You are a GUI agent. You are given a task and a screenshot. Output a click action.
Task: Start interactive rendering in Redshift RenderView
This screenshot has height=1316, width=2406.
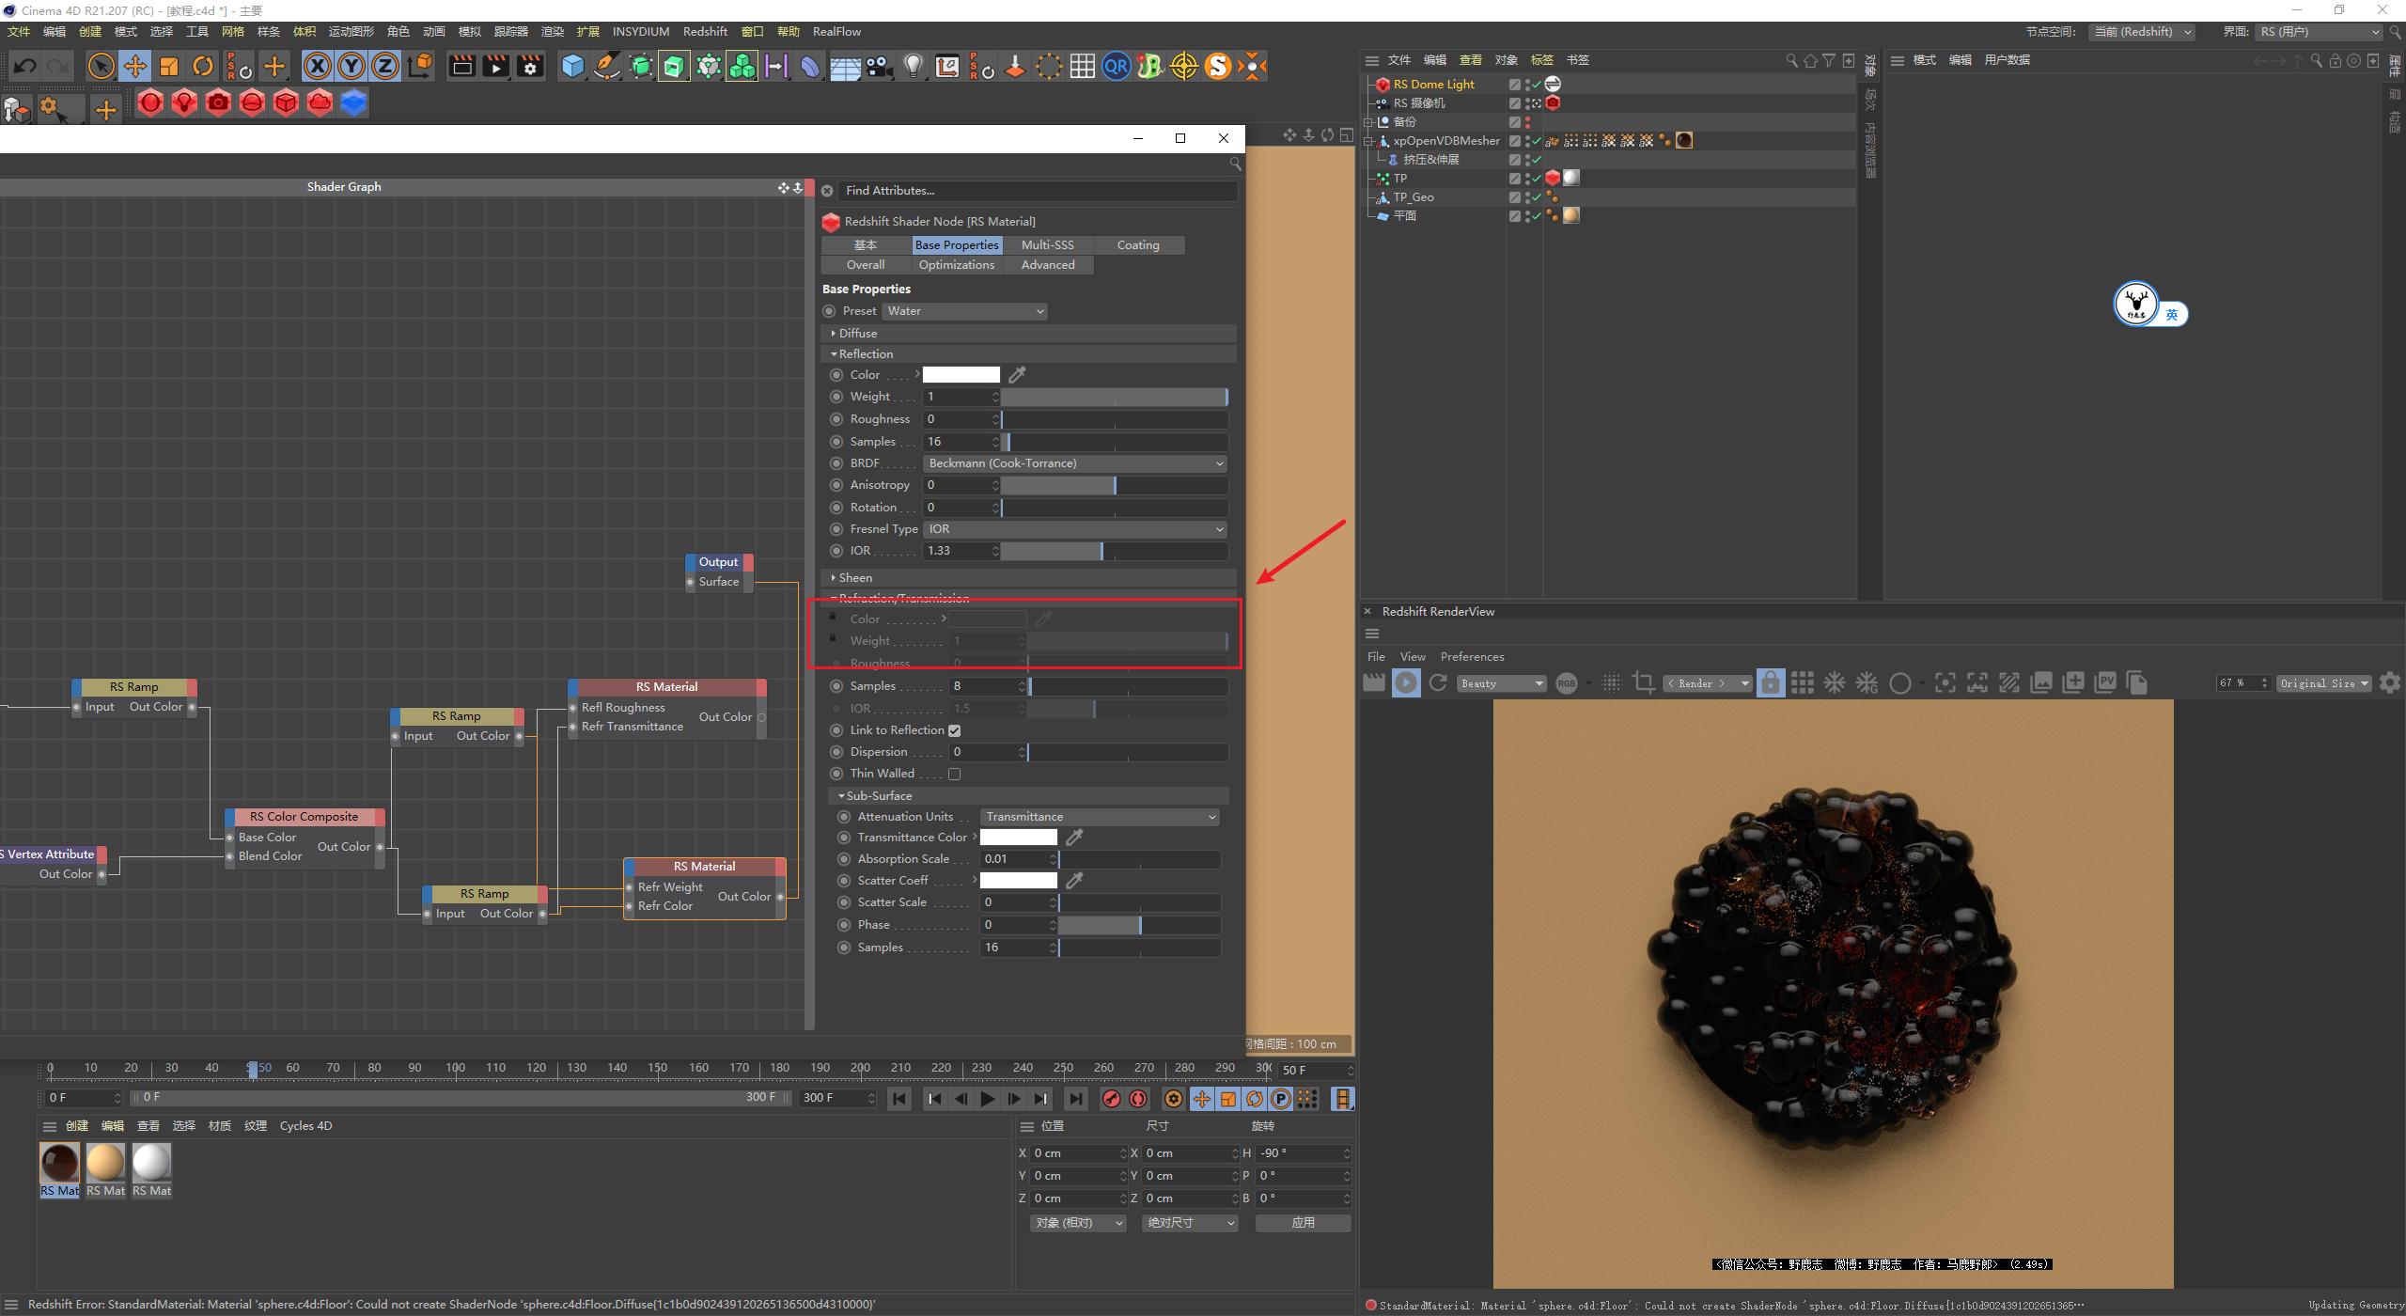[1405, 682]
